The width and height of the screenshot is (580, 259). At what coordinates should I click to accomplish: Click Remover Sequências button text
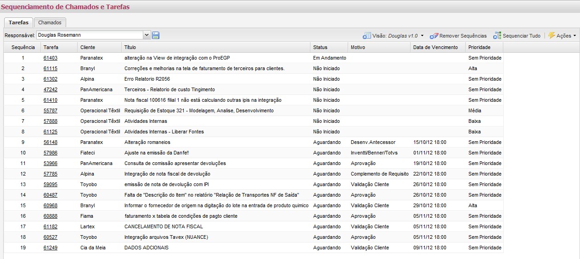(463, 36)
